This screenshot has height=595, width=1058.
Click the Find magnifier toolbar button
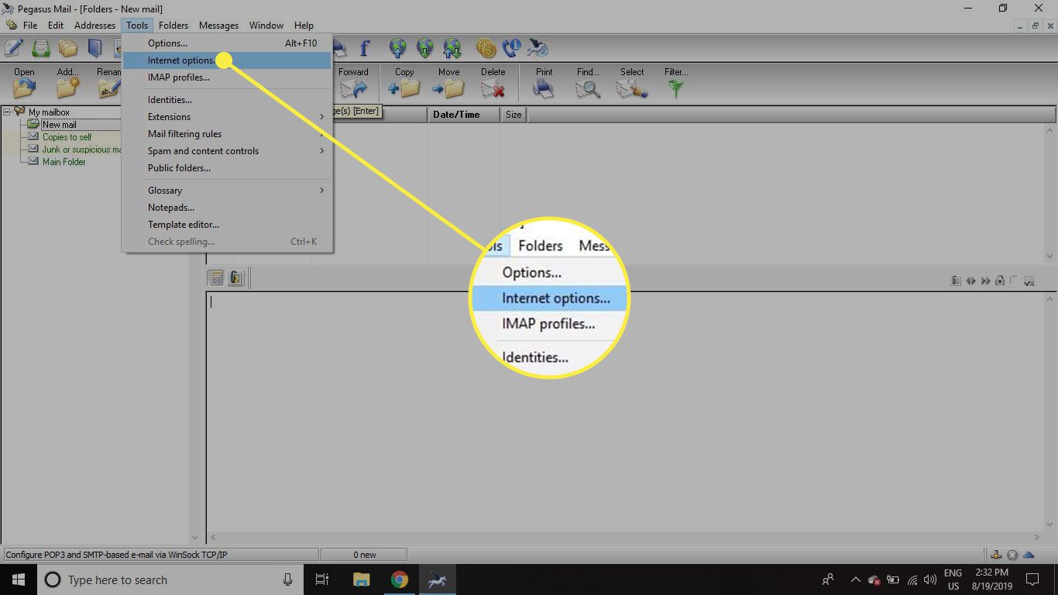[588, 82]
